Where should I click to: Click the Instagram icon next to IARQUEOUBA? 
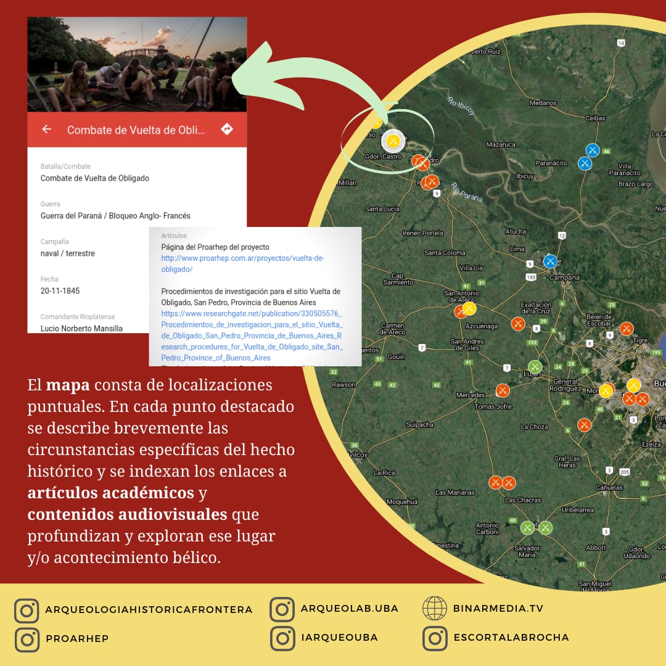point(282,638)
